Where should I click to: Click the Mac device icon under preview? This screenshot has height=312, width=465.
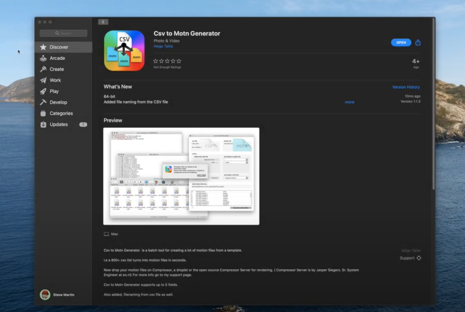pos(106,234)
